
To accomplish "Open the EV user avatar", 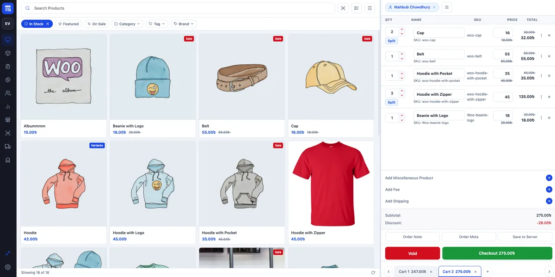I will click(8, 24).
